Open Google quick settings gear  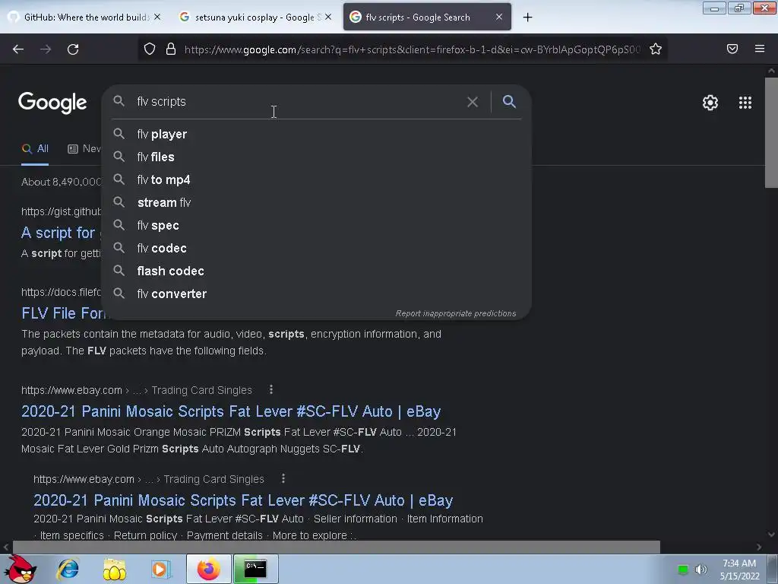coord(710,103)
